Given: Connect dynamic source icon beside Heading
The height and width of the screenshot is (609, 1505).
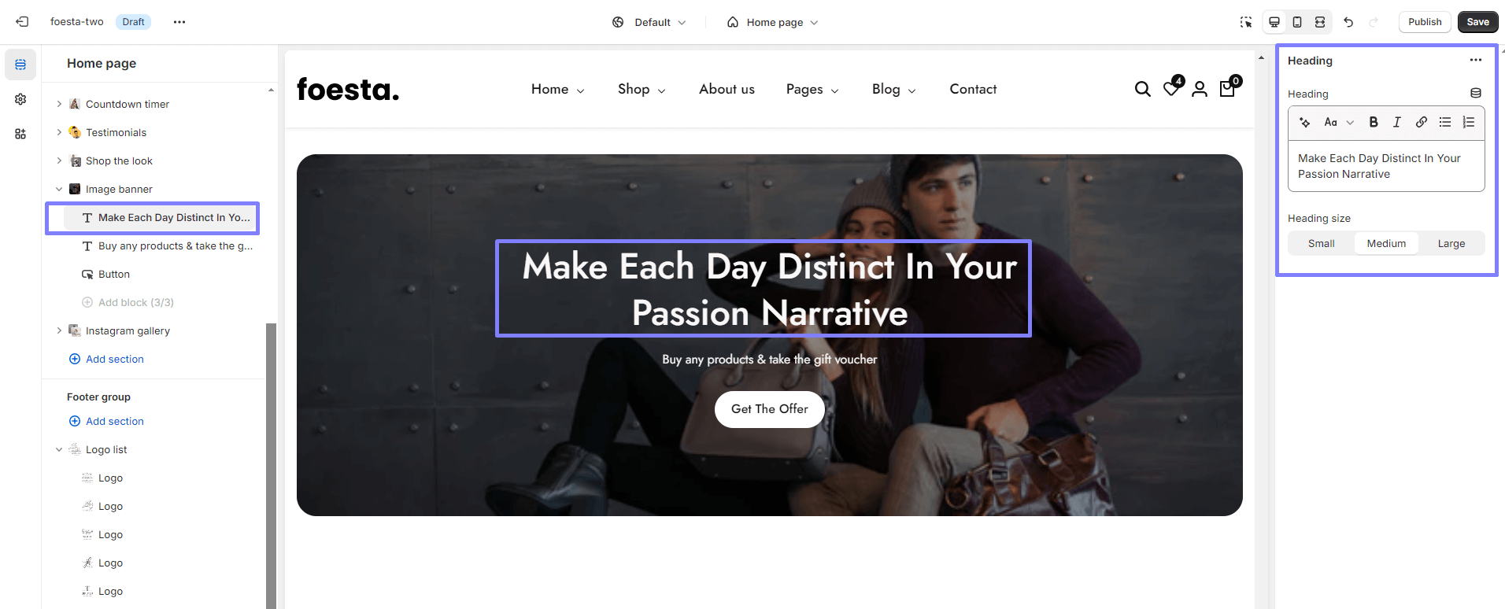Looking at the screenshot, I should coord(1476,93).
